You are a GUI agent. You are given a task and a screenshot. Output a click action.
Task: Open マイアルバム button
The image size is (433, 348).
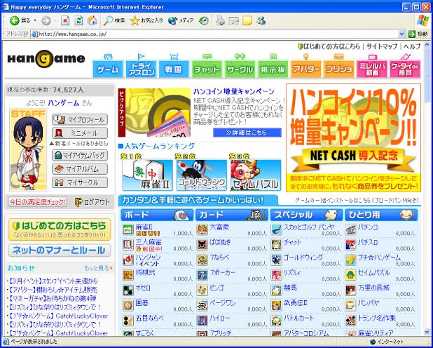[80, 169]
